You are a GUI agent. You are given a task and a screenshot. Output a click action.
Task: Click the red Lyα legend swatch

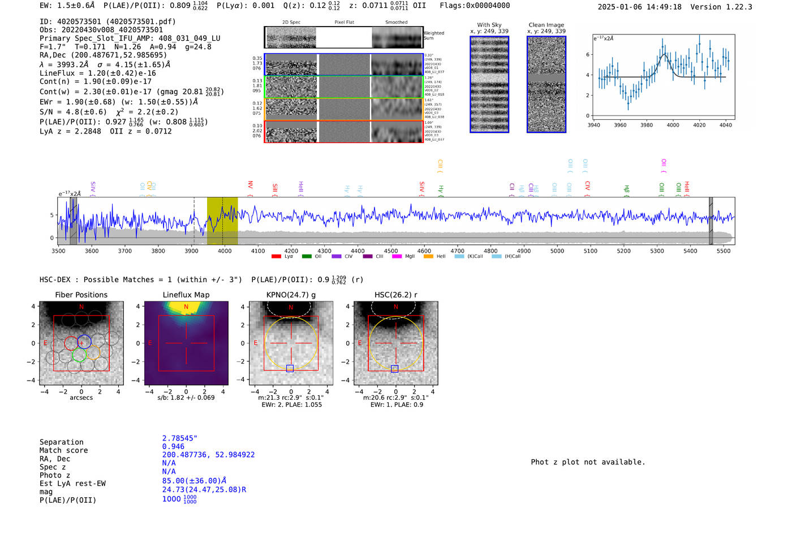pos(276,257)
